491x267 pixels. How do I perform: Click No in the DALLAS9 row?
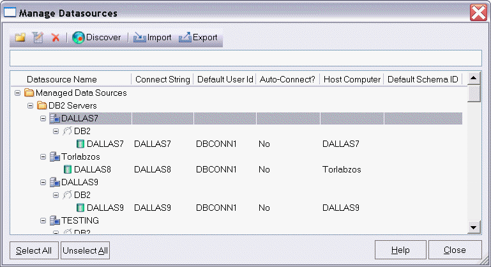tap(264, 208)
